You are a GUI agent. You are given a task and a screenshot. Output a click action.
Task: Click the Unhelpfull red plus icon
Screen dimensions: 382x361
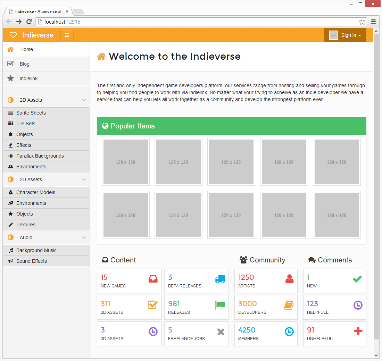tap(358, 331)
